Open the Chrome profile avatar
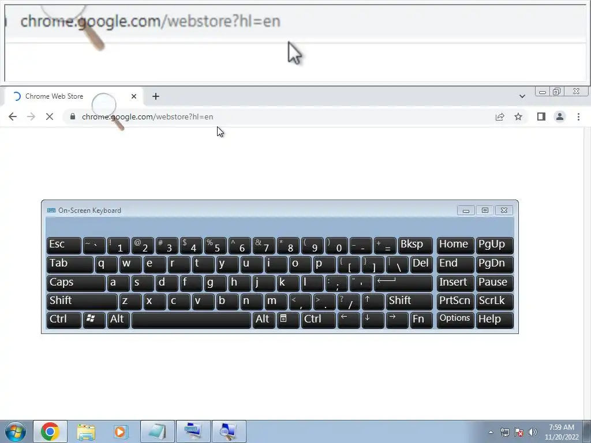 [560, 117]
